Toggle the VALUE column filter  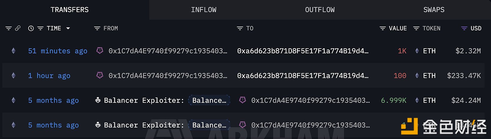pos(383,28)
